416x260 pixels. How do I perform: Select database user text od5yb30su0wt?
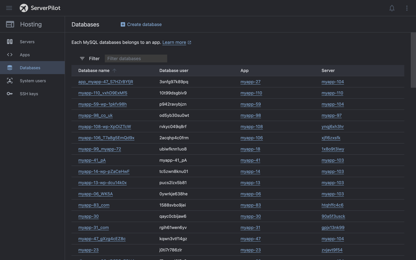174,115
